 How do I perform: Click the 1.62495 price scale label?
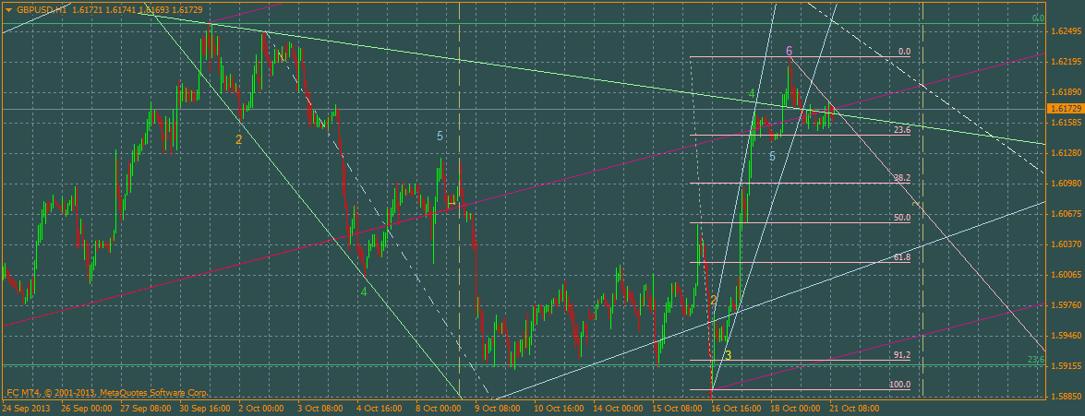coord(1066,31)
